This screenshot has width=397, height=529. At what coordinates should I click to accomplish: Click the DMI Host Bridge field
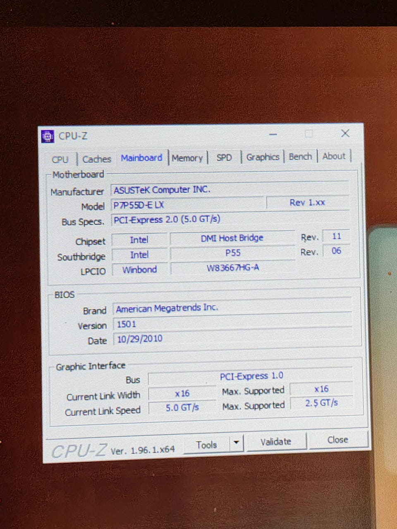pos(232,238)
